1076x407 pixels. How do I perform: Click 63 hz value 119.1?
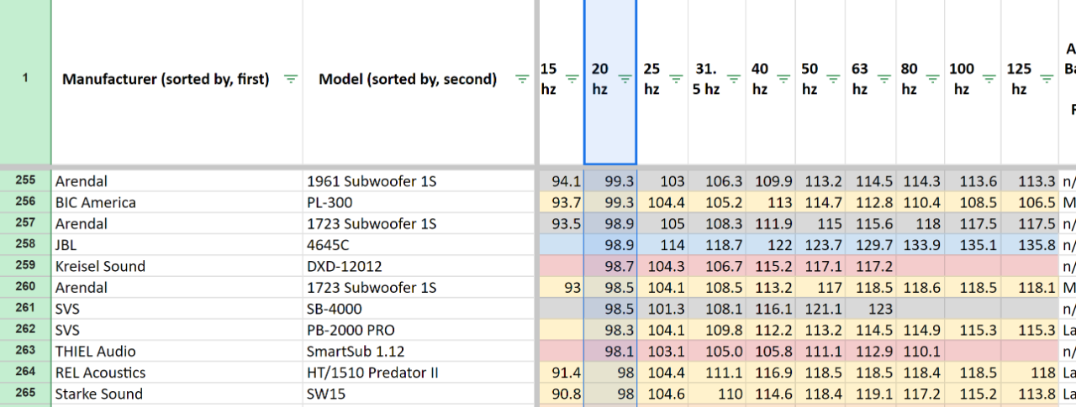(871, 394)
